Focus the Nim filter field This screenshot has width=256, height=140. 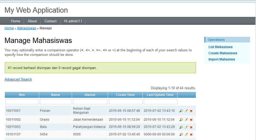pos(22,102)
